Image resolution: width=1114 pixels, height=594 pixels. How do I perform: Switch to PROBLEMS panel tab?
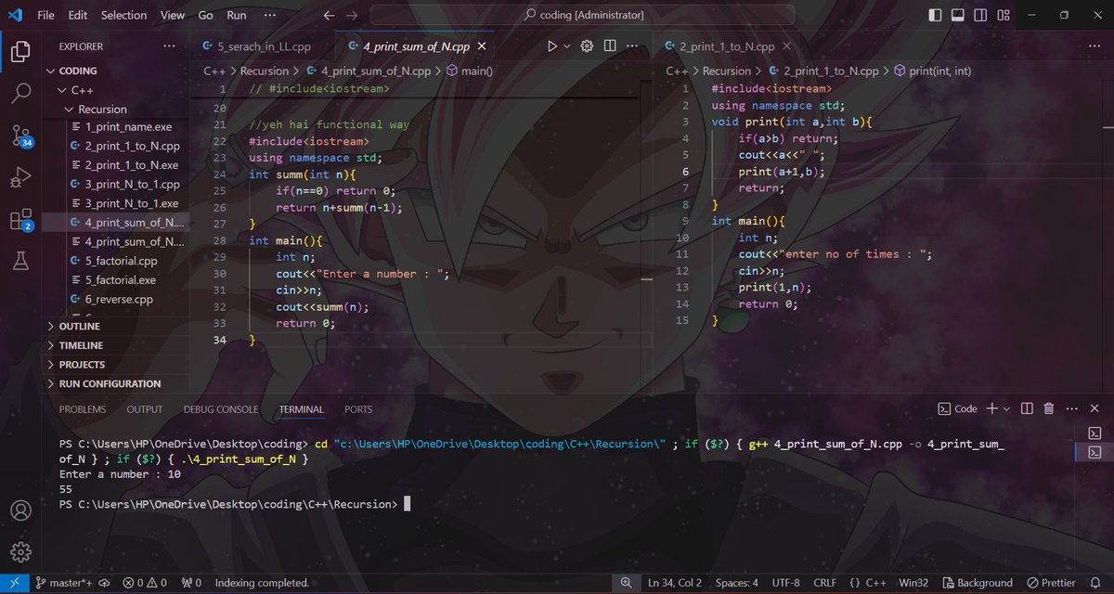(x=83, y=409)
